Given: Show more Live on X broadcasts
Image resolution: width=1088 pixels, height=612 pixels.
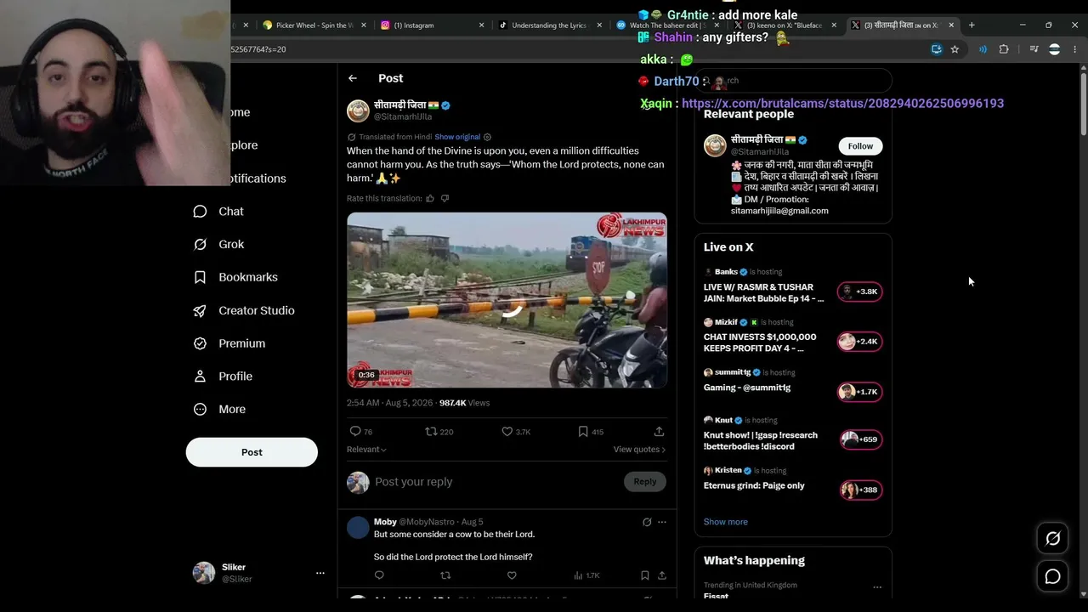Looking at the screenshot, I should (726, 522).
